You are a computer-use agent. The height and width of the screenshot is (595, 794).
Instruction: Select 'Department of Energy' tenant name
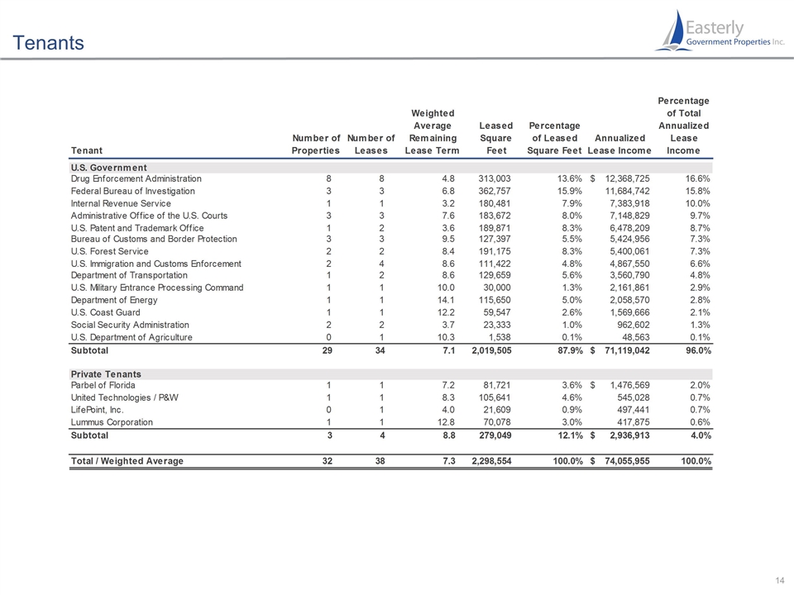click(x=114, y=300)
